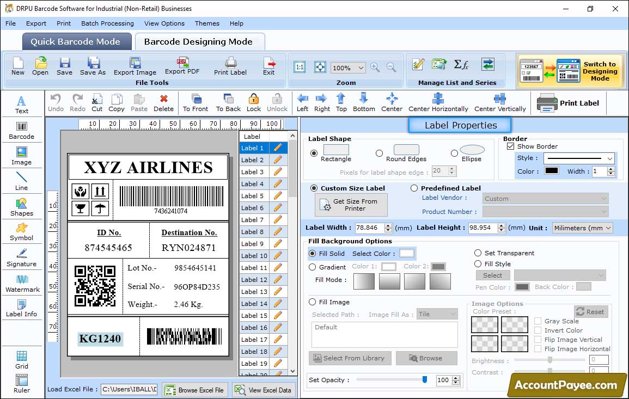
Task: Click the Open file icon
Action: point(40,66)
